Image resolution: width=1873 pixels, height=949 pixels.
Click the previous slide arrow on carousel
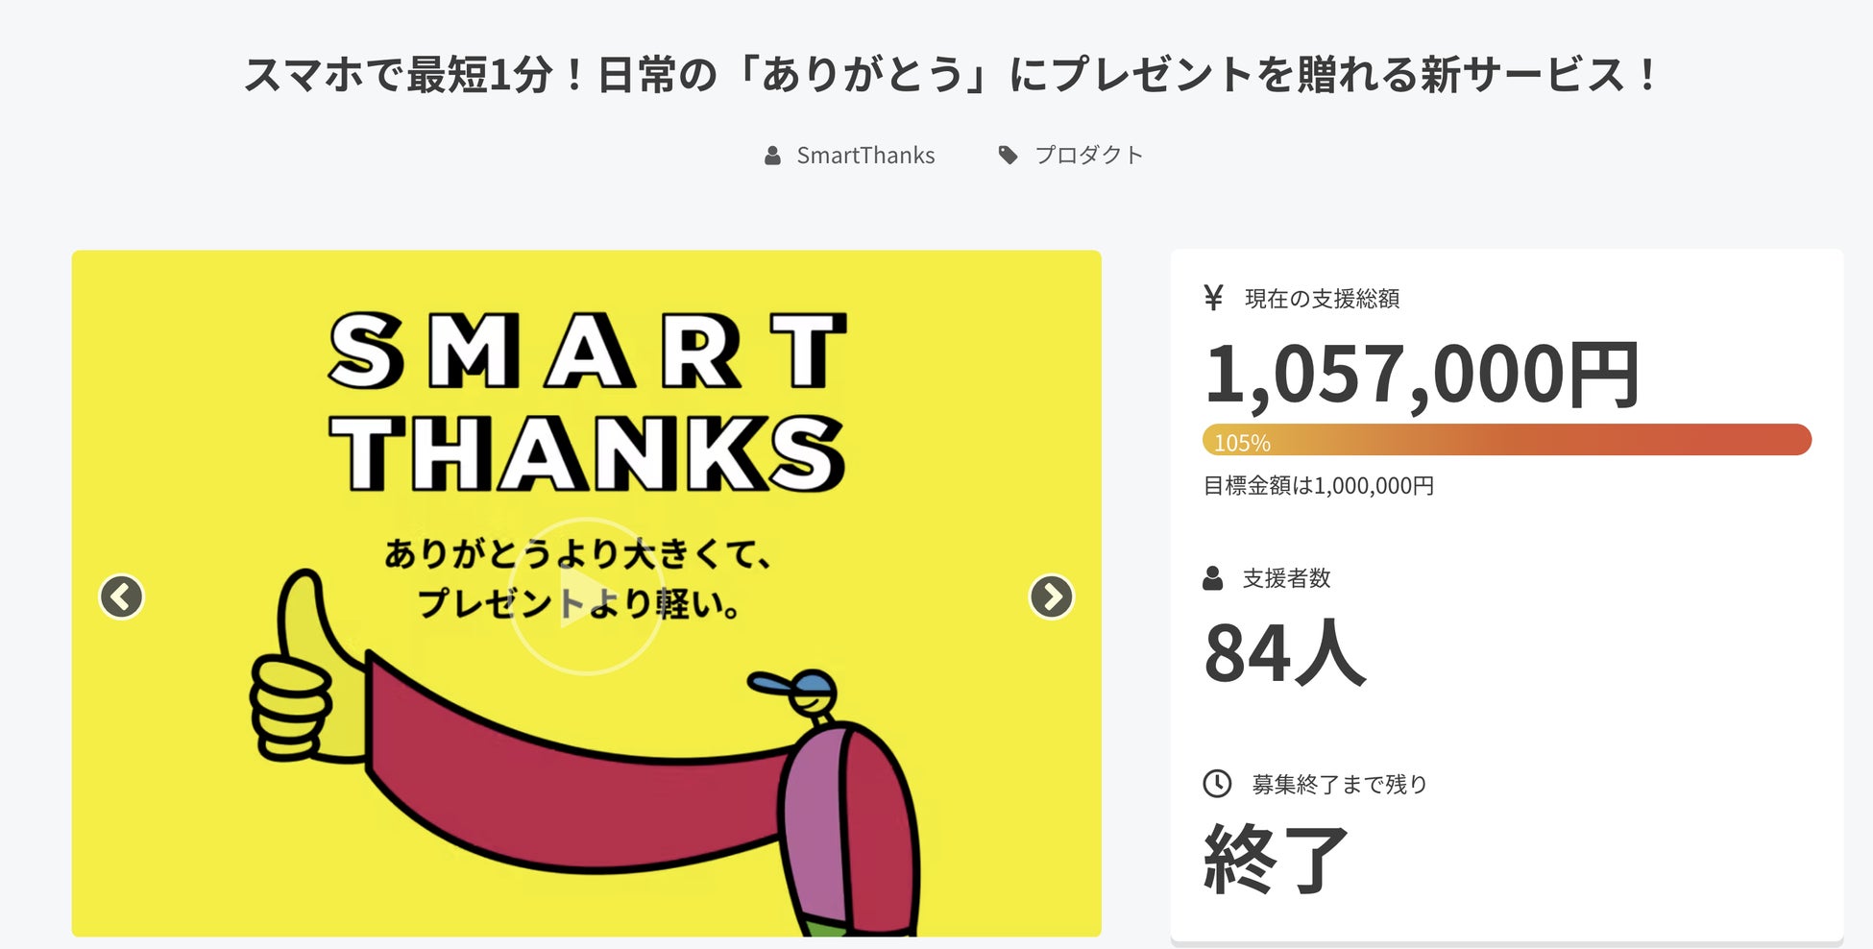[x=121, y=596]
